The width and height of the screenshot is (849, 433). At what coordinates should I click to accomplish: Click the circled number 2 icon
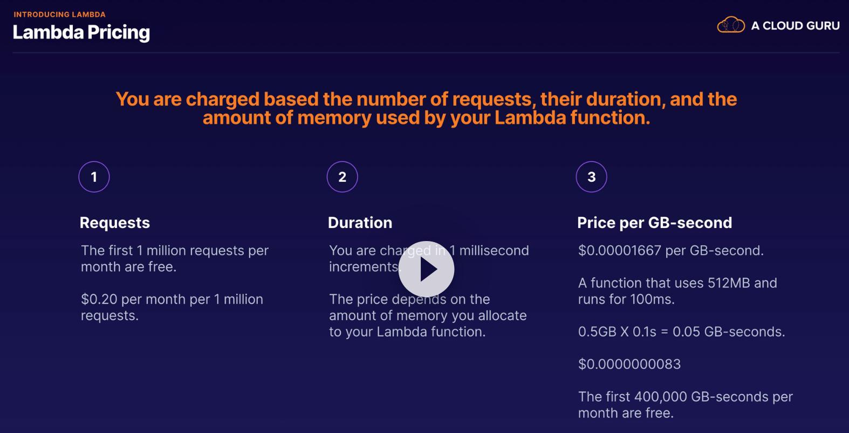pyautogui.click(x=342, y=177)
